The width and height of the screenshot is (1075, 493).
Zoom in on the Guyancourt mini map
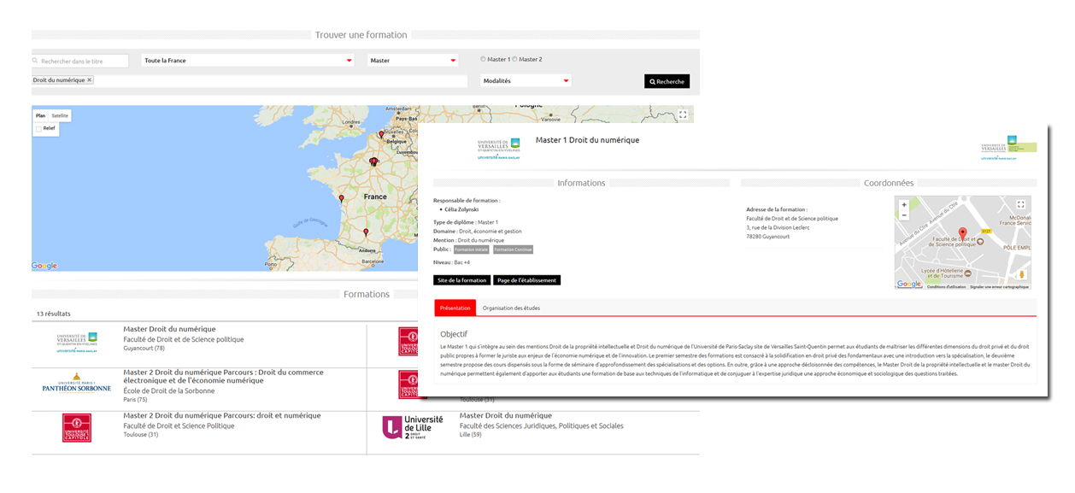coord(904,205)
